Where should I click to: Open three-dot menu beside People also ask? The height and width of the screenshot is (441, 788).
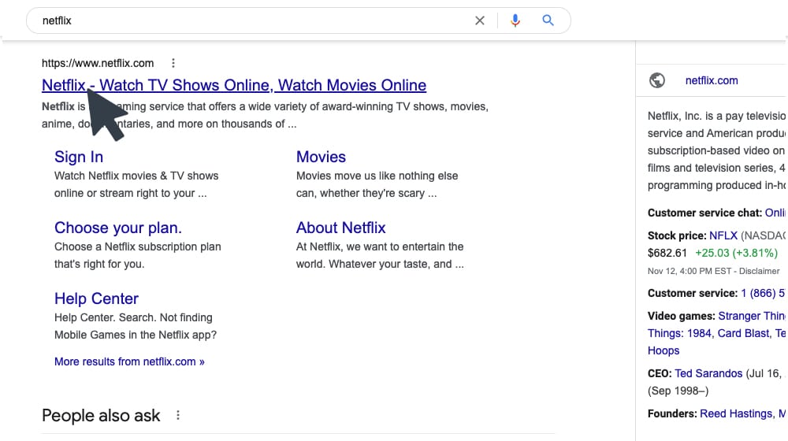[x=178, y=415]
